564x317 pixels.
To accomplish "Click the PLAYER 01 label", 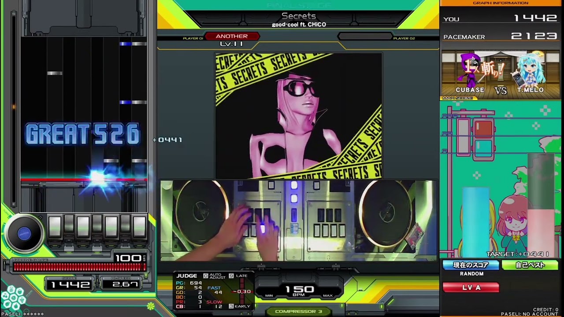I will (193, 38).
